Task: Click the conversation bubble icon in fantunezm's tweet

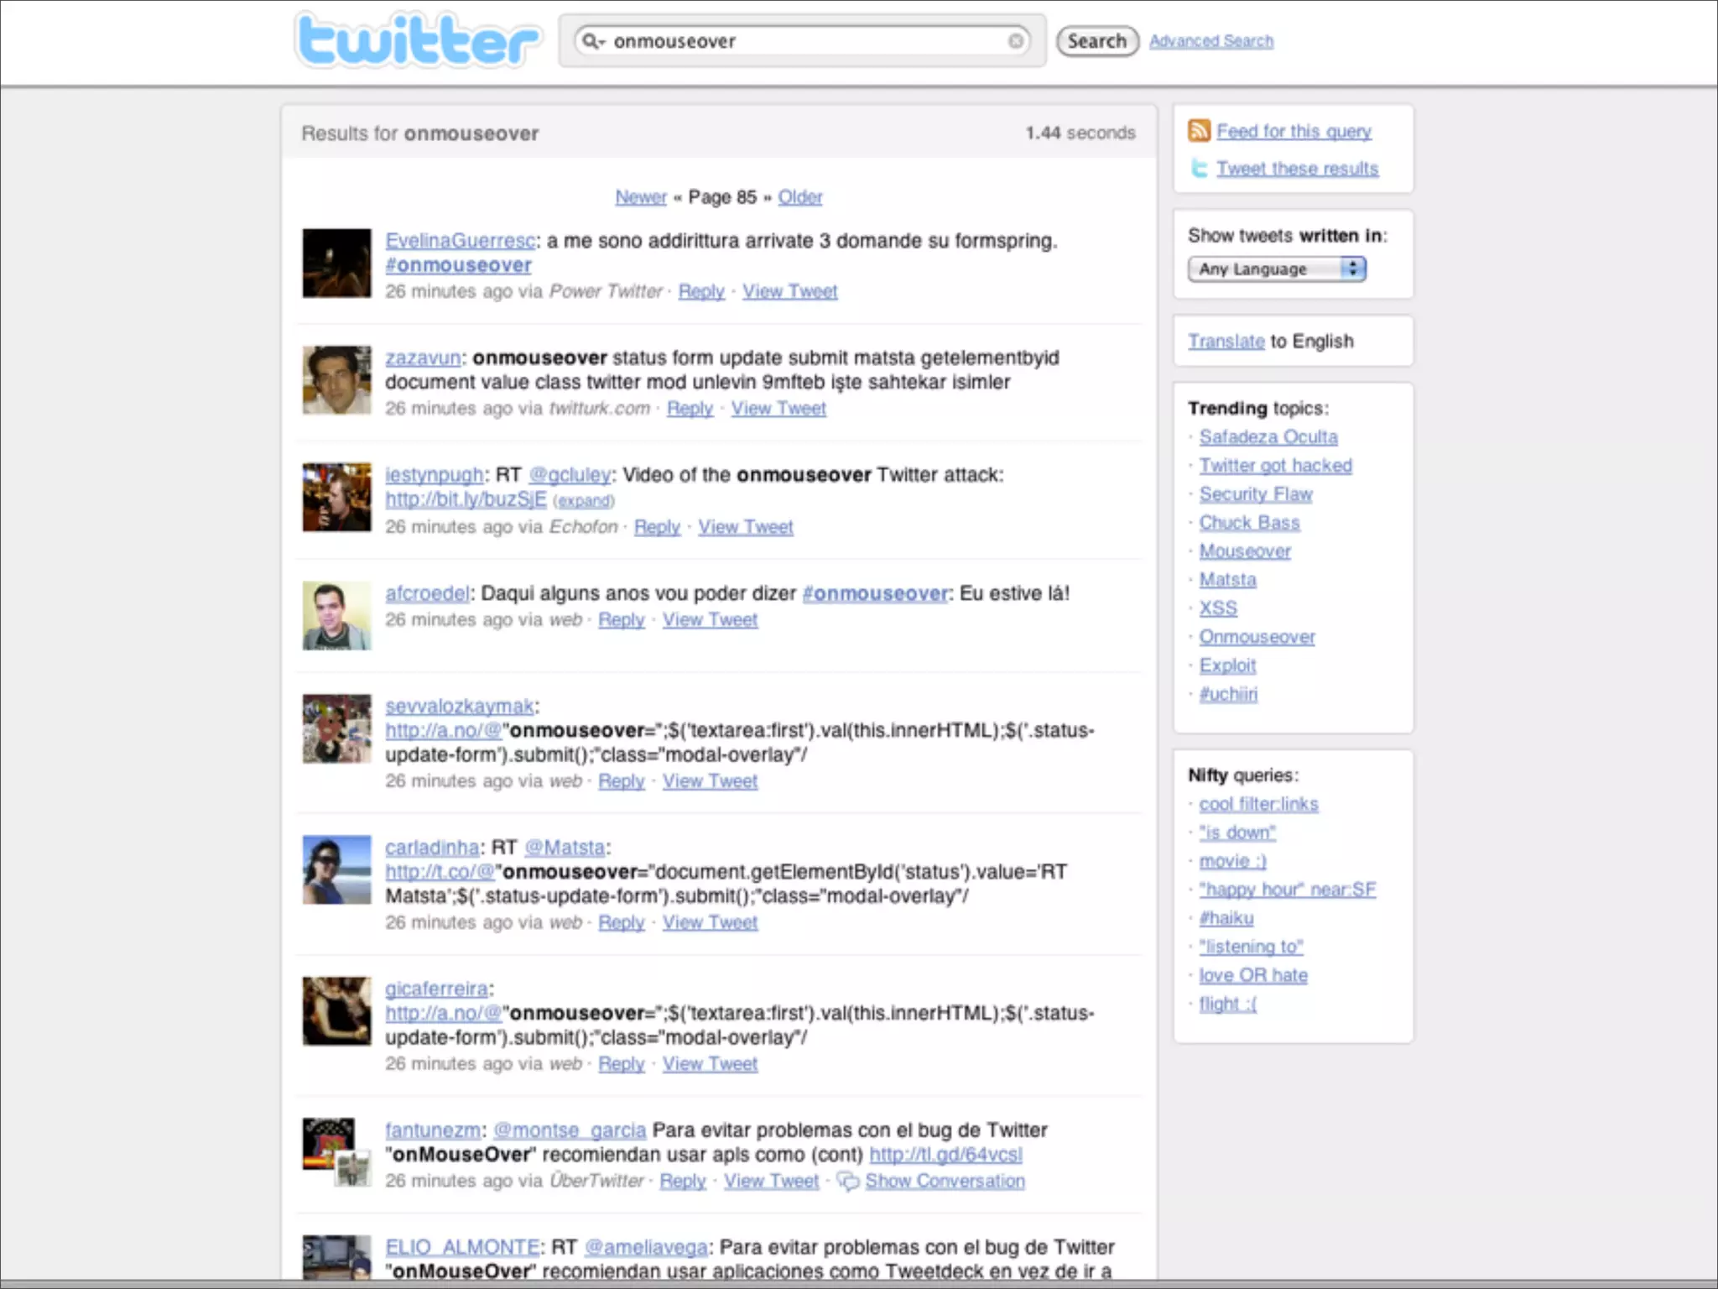Action: 848,1182
